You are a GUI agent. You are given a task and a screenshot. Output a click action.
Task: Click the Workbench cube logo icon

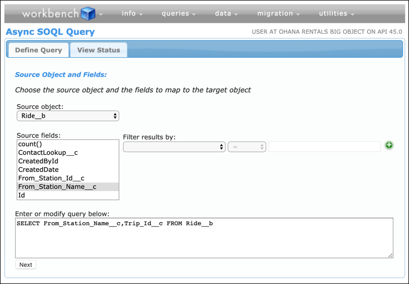point(88,13)
